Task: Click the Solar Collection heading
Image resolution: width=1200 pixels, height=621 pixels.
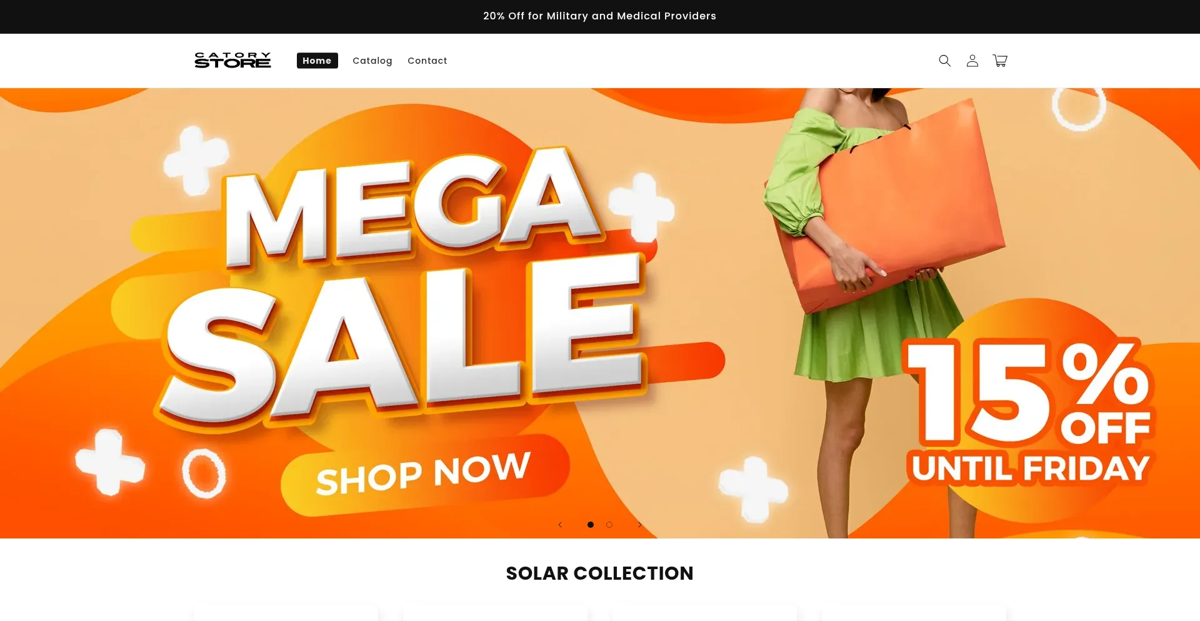Action: tap(600, 573)
